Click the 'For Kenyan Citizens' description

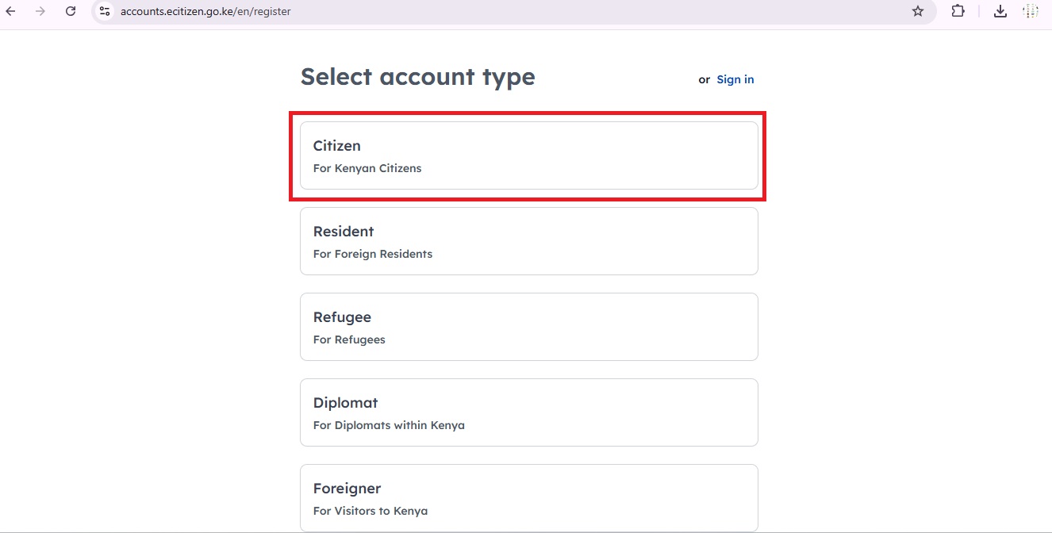point(367,168)
